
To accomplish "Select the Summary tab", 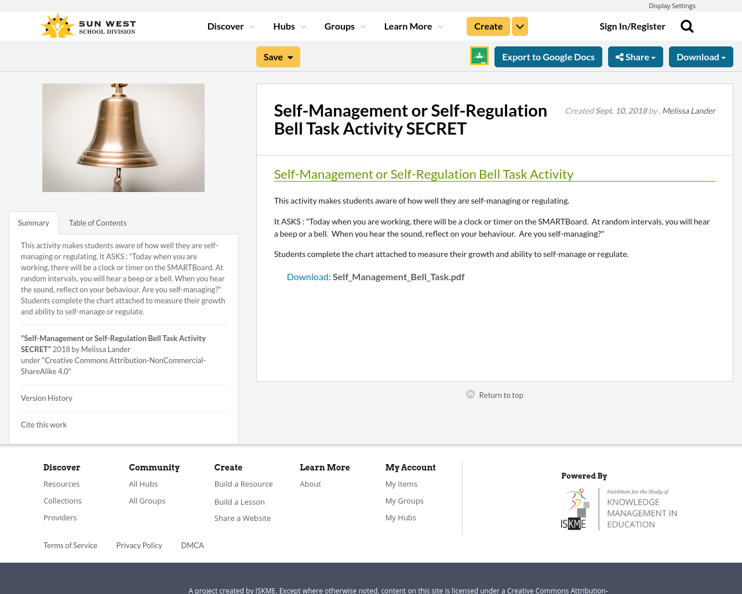I will pos(33,222).
